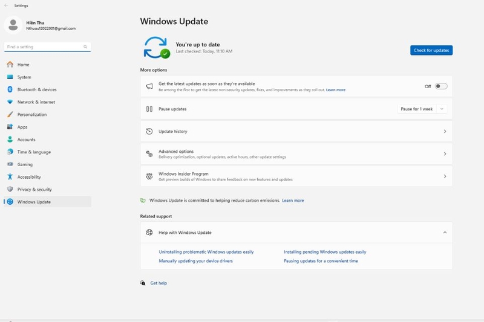Image resolution: width=484 pixels, height=322 pixels.
Task: Open Learn more link about latest updates
Action: [x=336, y=90]
